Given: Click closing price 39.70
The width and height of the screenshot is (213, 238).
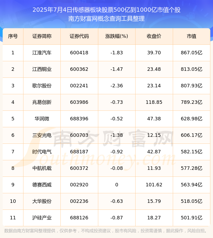Looking at the screenshot, I should click(x=154, y=53).
